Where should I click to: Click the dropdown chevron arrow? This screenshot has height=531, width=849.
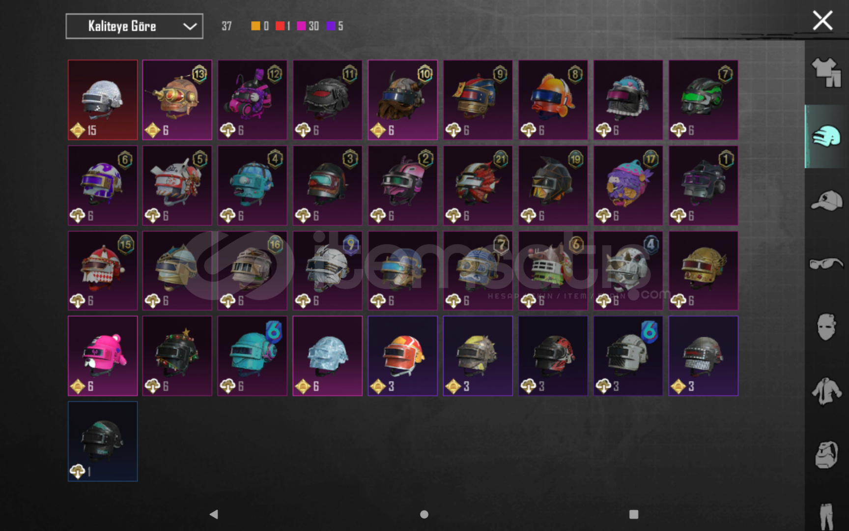[x=190, y=27]
